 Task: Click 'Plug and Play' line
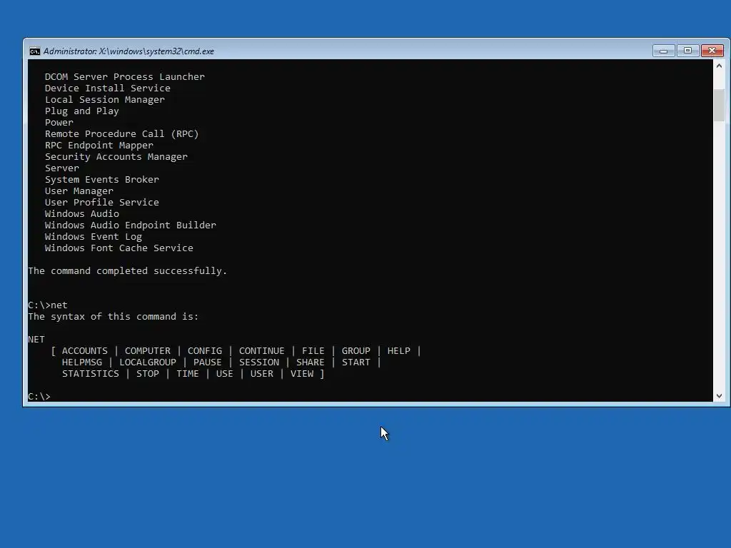(x=81, y=111)
